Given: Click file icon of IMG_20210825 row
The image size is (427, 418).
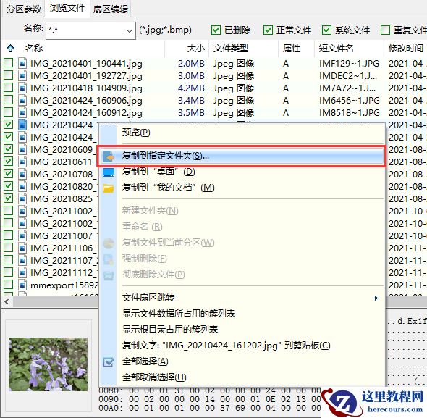Looking at the screenshot, I should coord(22,198).
